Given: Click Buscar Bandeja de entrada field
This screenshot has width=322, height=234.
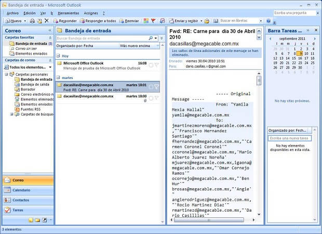Looking at the screenshot, I should pos(102,38).
